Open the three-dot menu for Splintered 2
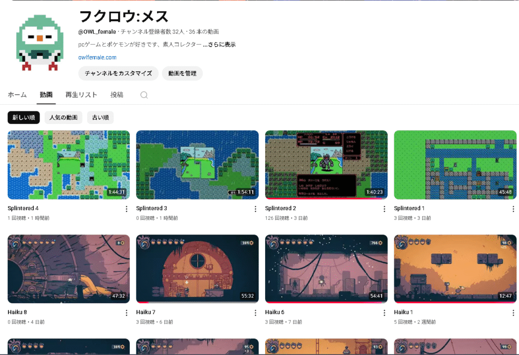Image resolution: width=519 pixels, height=355 pixels. [x=384, y=209]
